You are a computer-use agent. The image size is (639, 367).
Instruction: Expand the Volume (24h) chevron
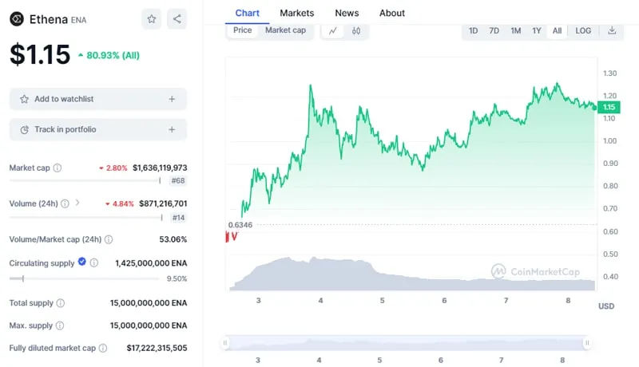(77, 203)
